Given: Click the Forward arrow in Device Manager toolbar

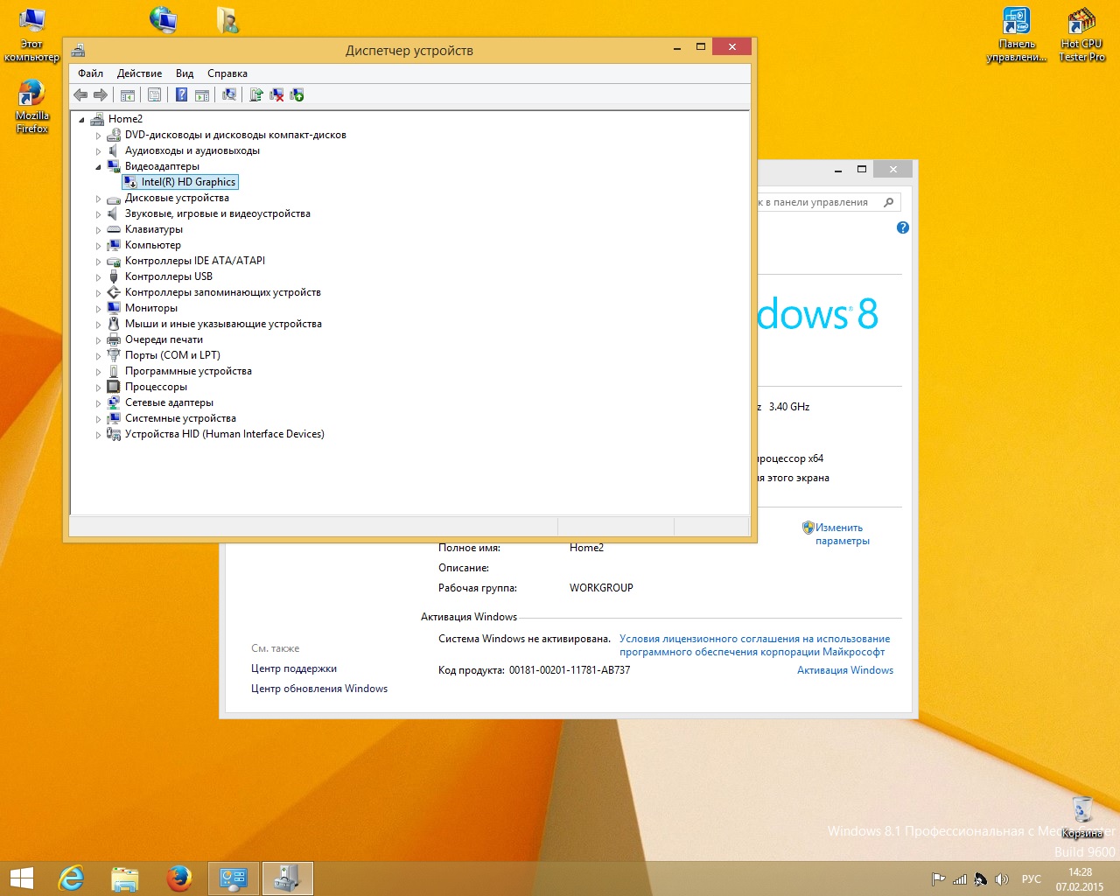Looking at the screenshot, I should pyautogui.click(x=101, y=94).
